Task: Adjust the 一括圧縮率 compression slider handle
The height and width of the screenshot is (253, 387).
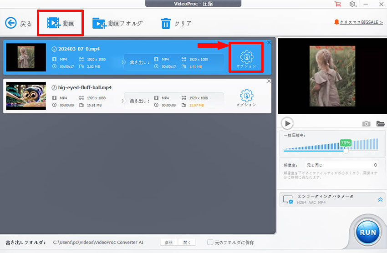Action: (x=346, y=151)
